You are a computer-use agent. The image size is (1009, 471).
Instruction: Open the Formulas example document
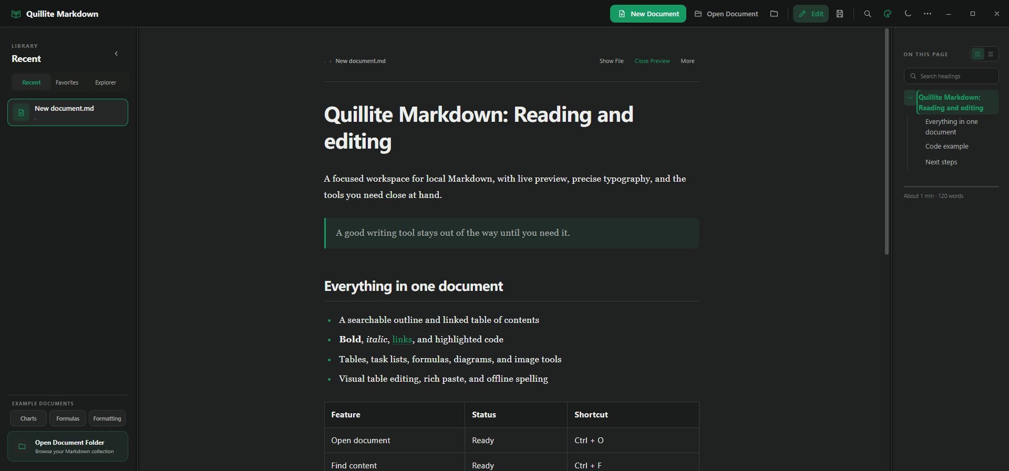68,418
